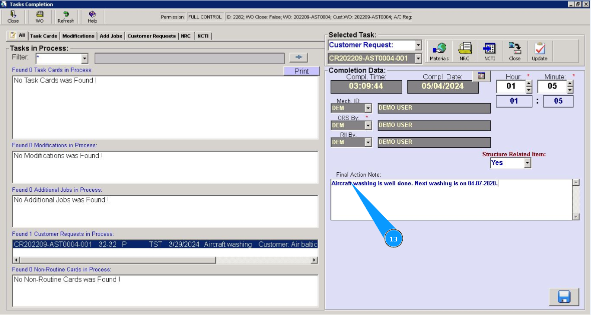The image size is (591, 315).
Task: Select the Customer Requests tab
Action: [x=152, y=36]
